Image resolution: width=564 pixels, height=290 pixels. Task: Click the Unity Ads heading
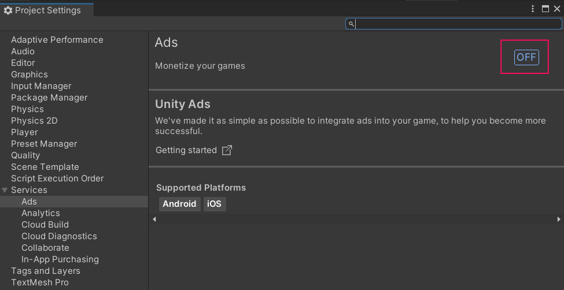click(183, 104)
